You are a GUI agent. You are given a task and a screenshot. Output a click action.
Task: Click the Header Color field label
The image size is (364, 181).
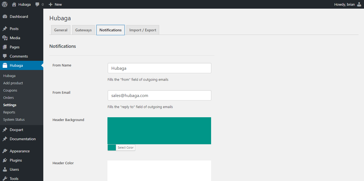tap(63, 163)
